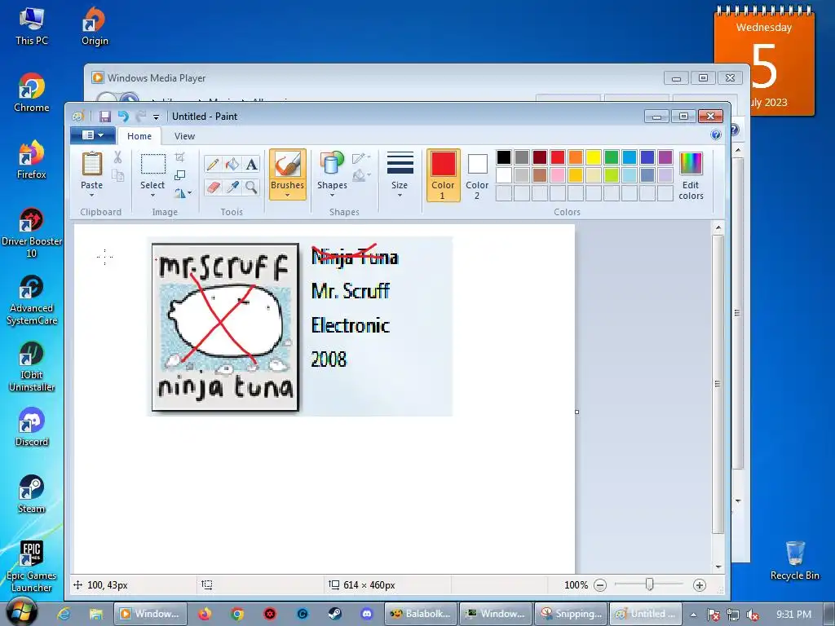Image resolution: width=835 pixels, height=626 pixels.
Task: Click the Undo arrow in quick access toolbar
Action: click(x=123, y=116)
